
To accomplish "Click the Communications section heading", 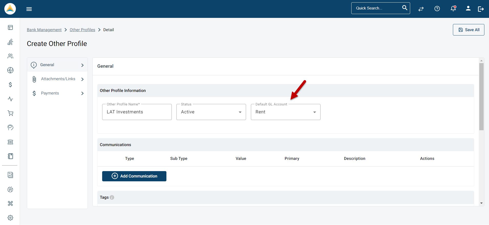I will tap(115, 145).
